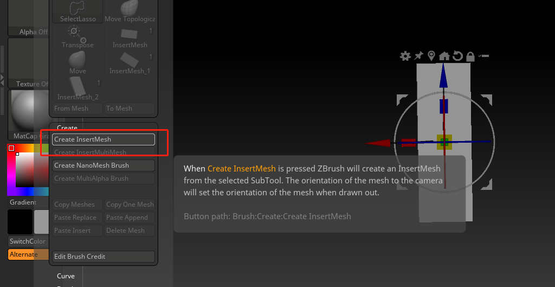Click Paste Append button
The height and width of the screenshot is (287, 555).
click(130, 218)
